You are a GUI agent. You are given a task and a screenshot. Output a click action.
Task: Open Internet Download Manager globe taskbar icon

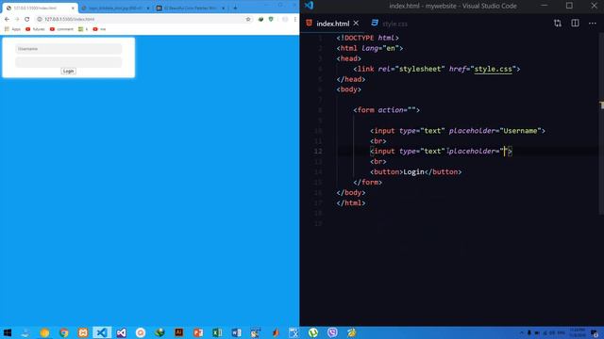[x=159, y=332]
